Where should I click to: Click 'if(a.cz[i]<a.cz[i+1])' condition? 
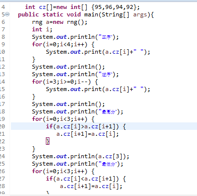click(82, 179)
